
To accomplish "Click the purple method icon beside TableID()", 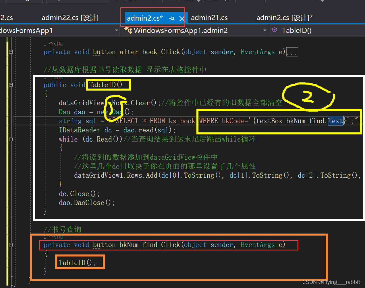I will [x=275, y=30].
